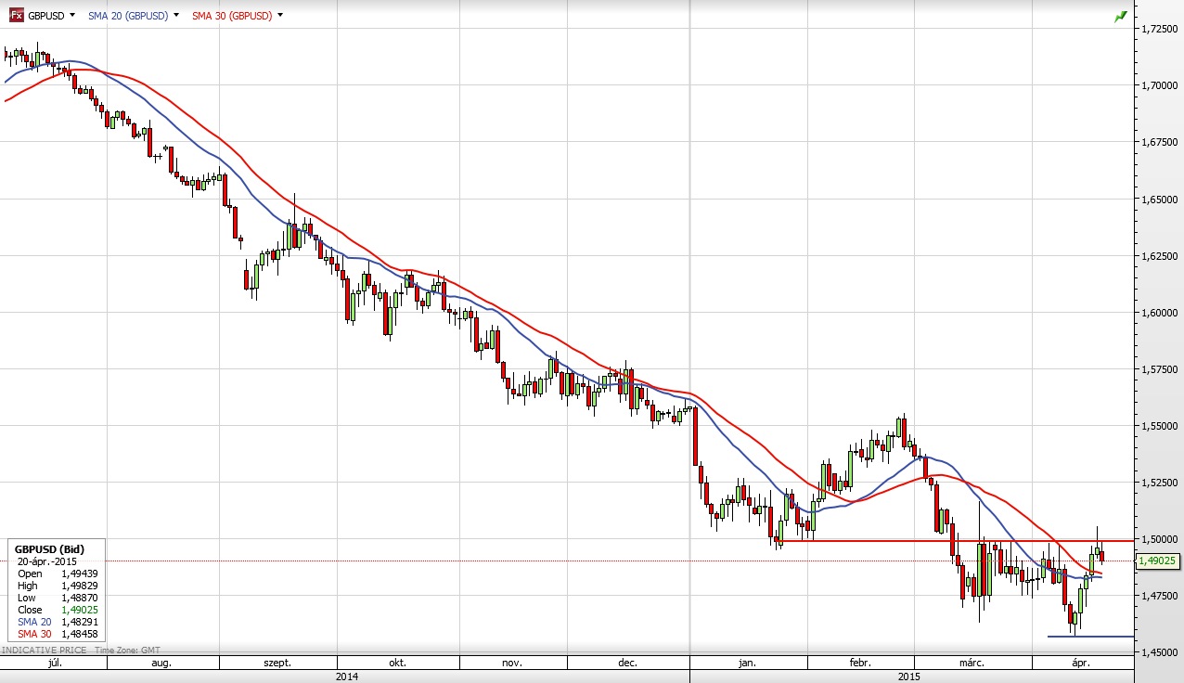Click the 1,57500 price axis label
The width and height of the screenshot is (1184, 683).
pyautogui.click(x=1160, y=368)
